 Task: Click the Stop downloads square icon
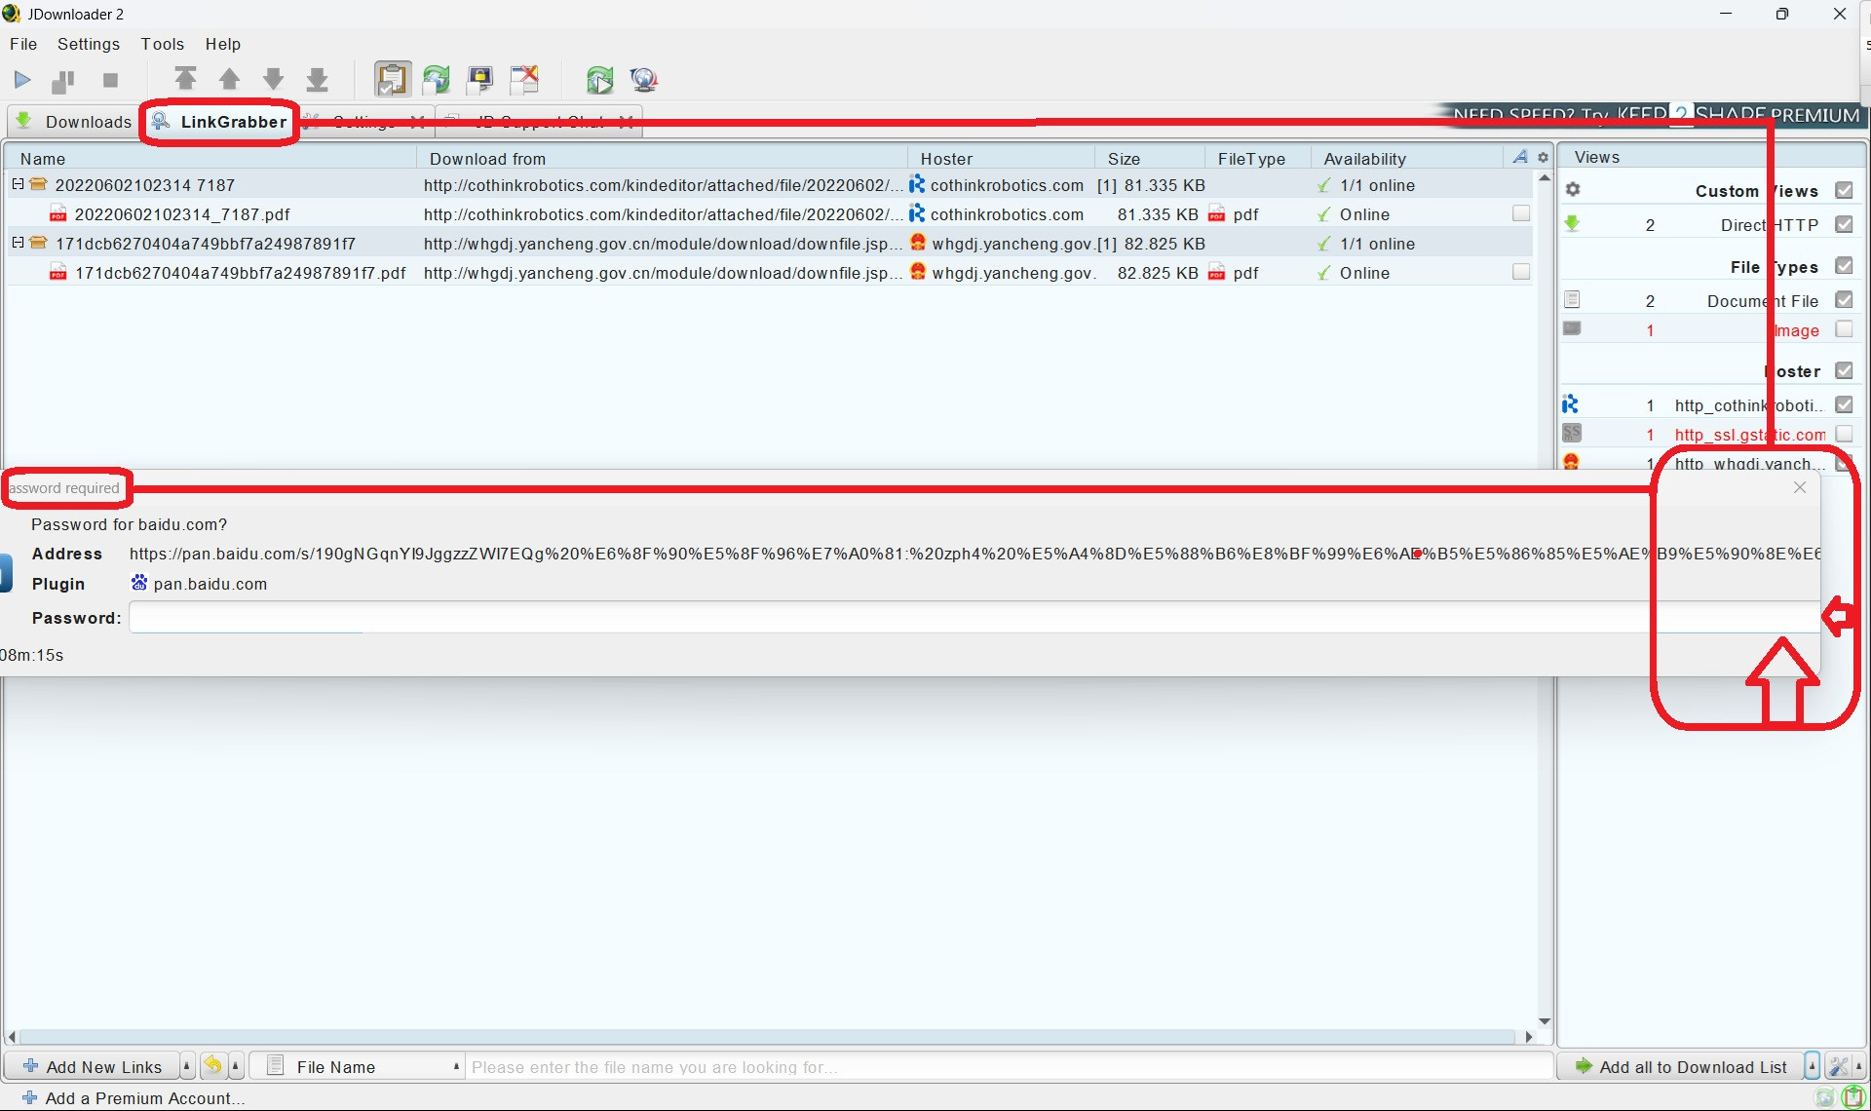click(x=110, y=80)
